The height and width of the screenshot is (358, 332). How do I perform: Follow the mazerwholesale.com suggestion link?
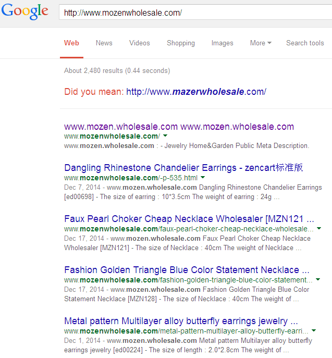(x=196, y=92)
